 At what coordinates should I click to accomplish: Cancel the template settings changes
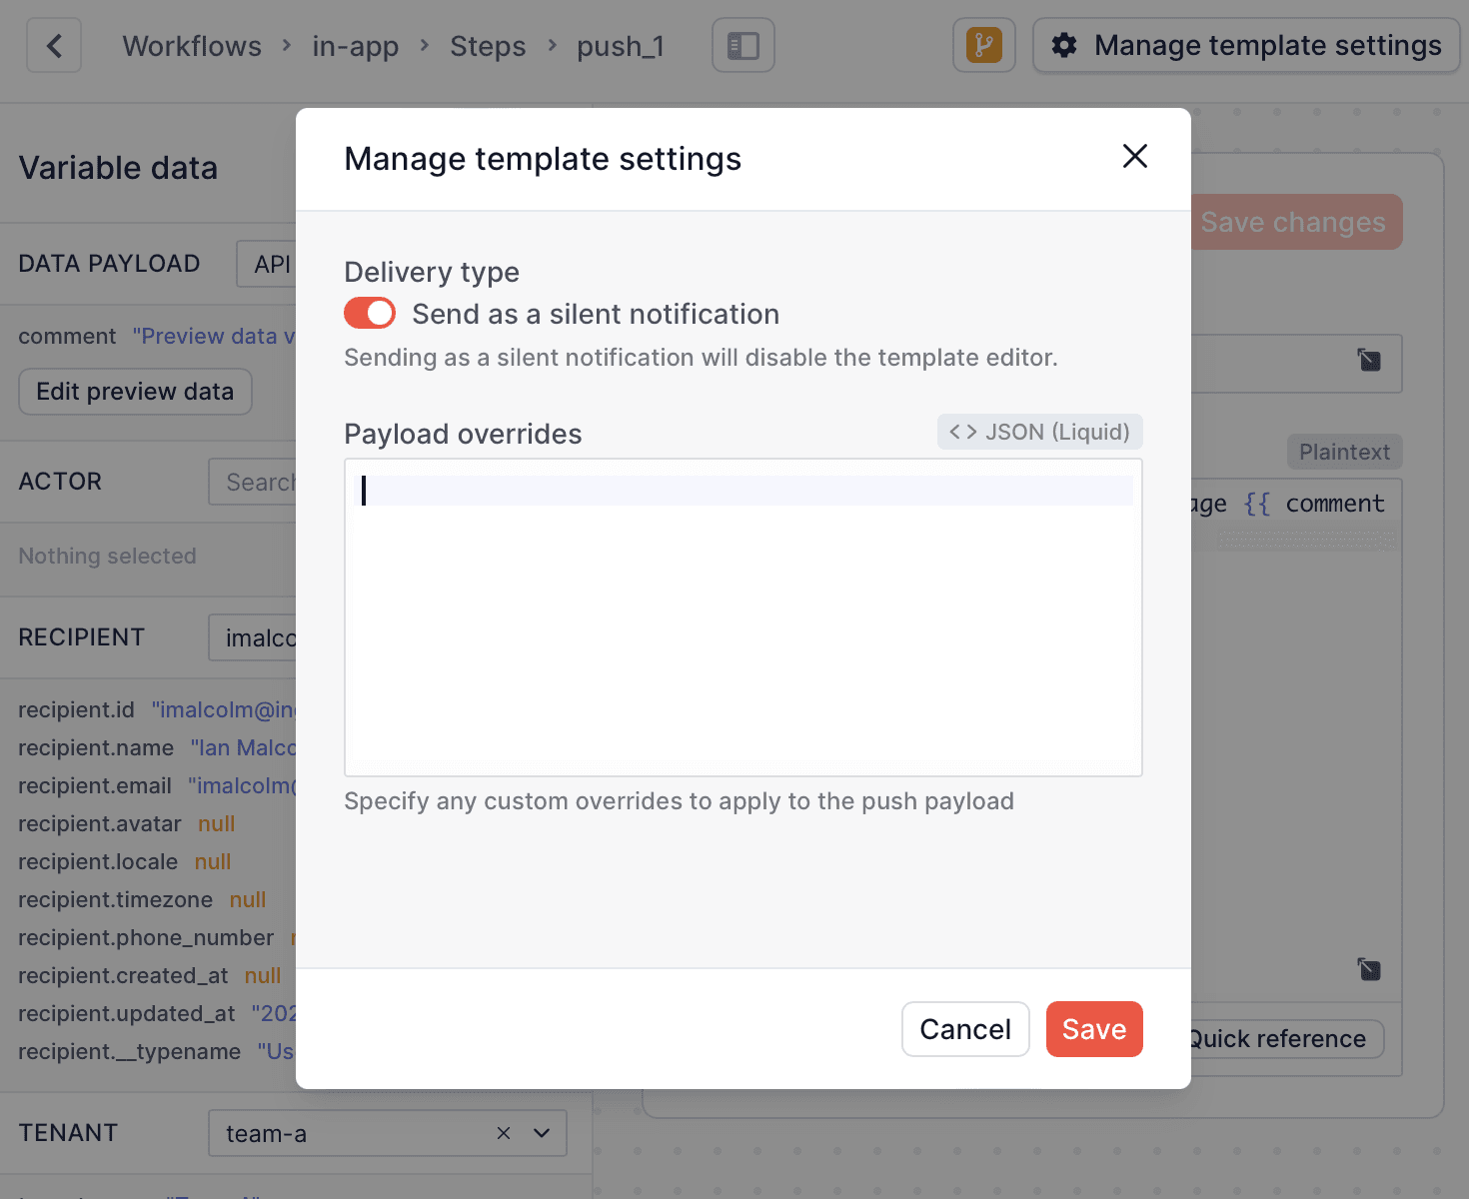click(964, 1029)
